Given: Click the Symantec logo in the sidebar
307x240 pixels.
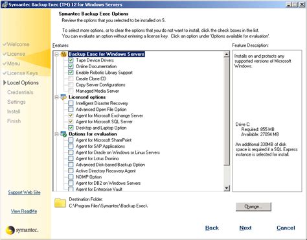Looking at the screenshot, I should (22, 230).
